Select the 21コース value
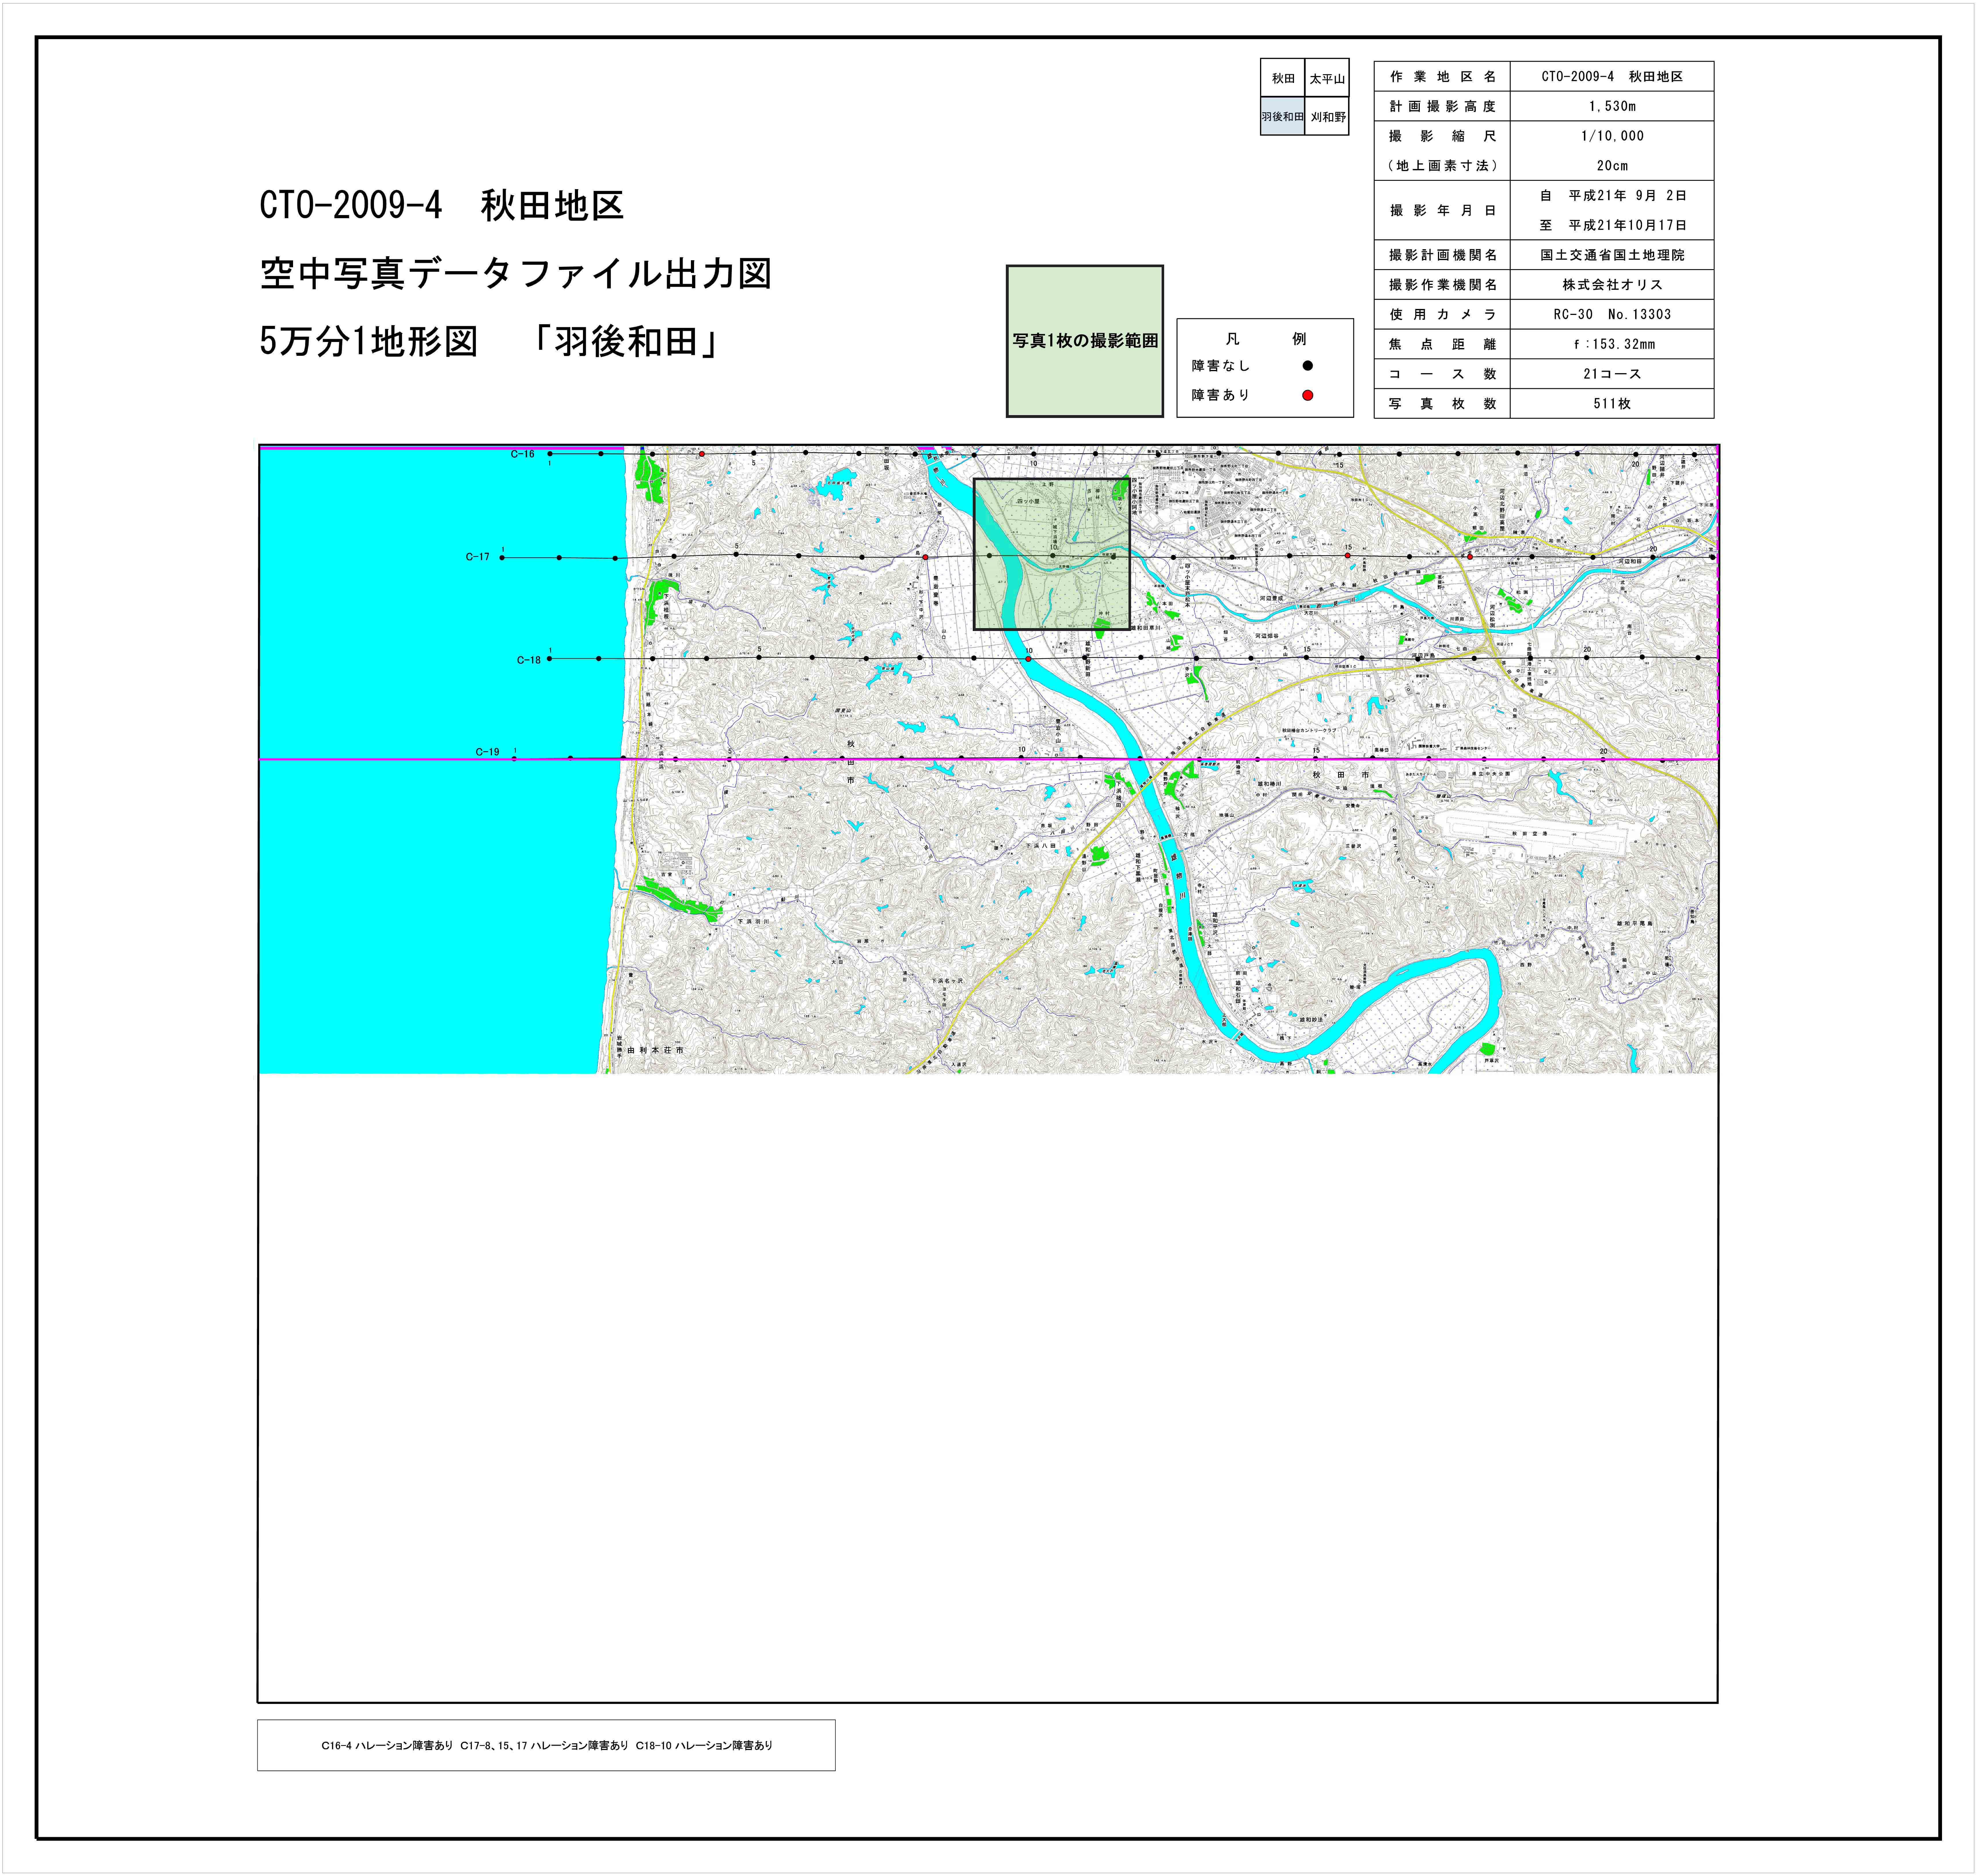The image size is (1978, 1876). 1612,374
